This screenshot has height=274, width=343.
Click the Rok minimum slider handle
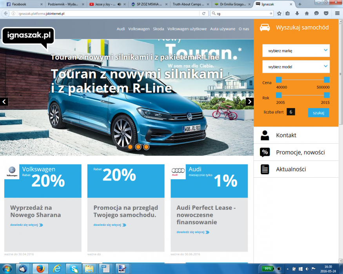pyautogui.click(x=279, y=95)
